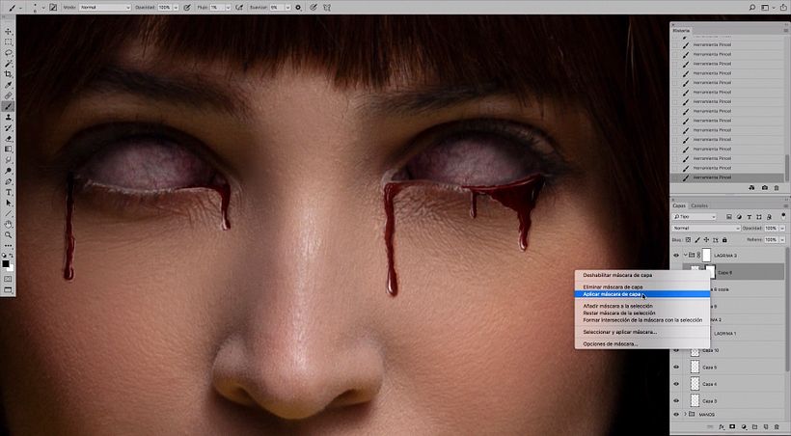Hide the Capa 5 layer
Image resolution: width=791 pixels, height=436 pixels.
pyautogui.click(x=676, y=367)
